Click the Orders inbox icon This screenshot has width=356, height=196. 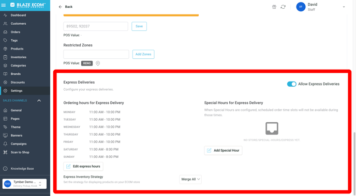(x=5, y=32)
